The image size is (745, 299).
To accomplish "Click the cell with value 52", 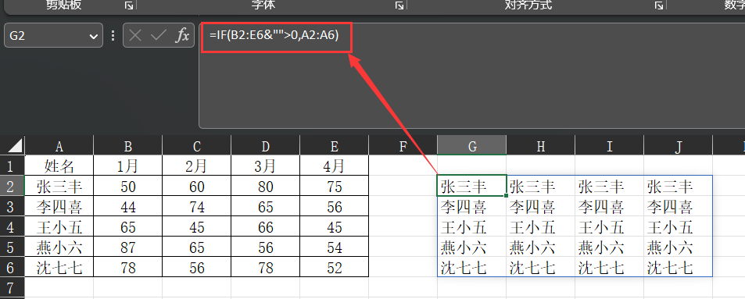I will 334,267.
